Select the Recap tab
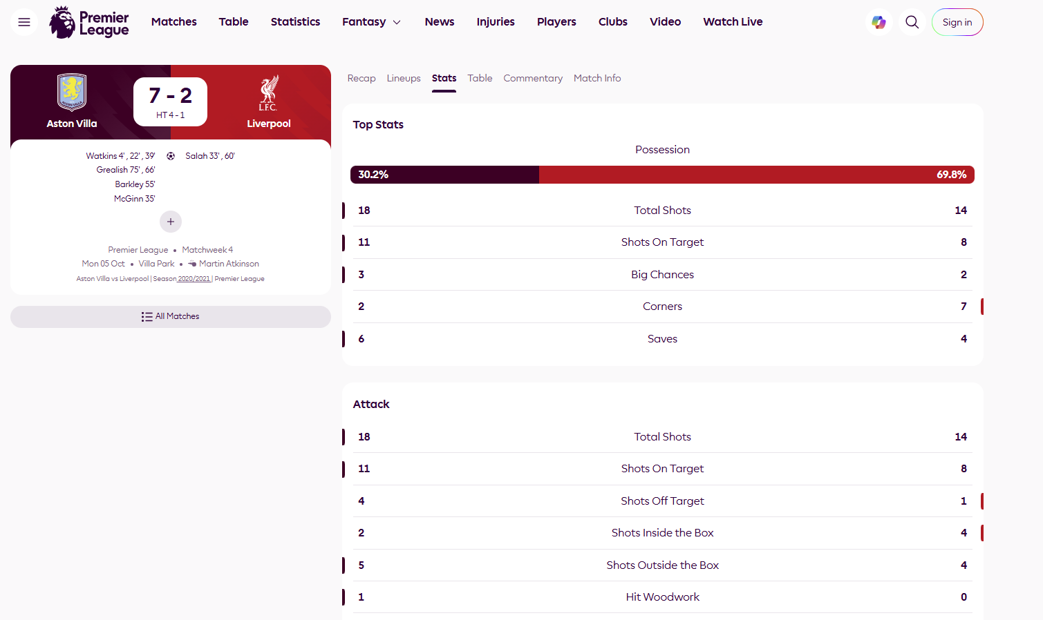This screenshot has height=620, width=1043. pos(361,79)
